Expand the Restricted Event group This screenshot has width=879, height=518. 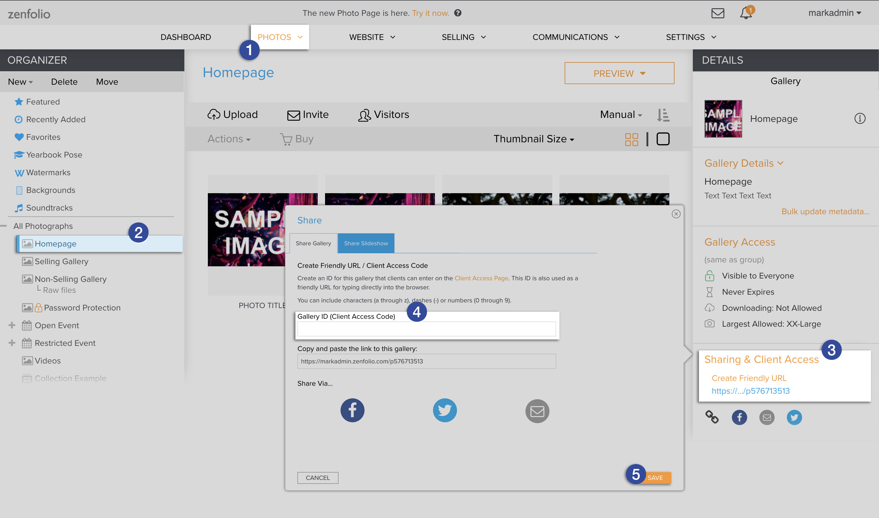coord(12,343)
